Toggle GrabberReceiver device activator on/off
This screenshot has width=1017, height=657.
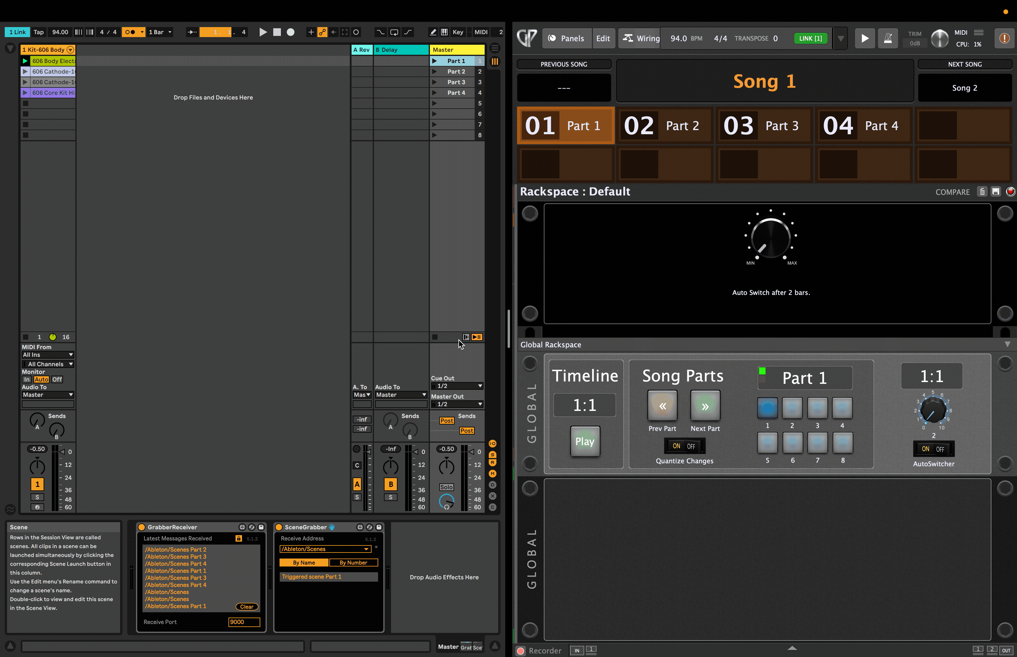(x=142, y=527)
